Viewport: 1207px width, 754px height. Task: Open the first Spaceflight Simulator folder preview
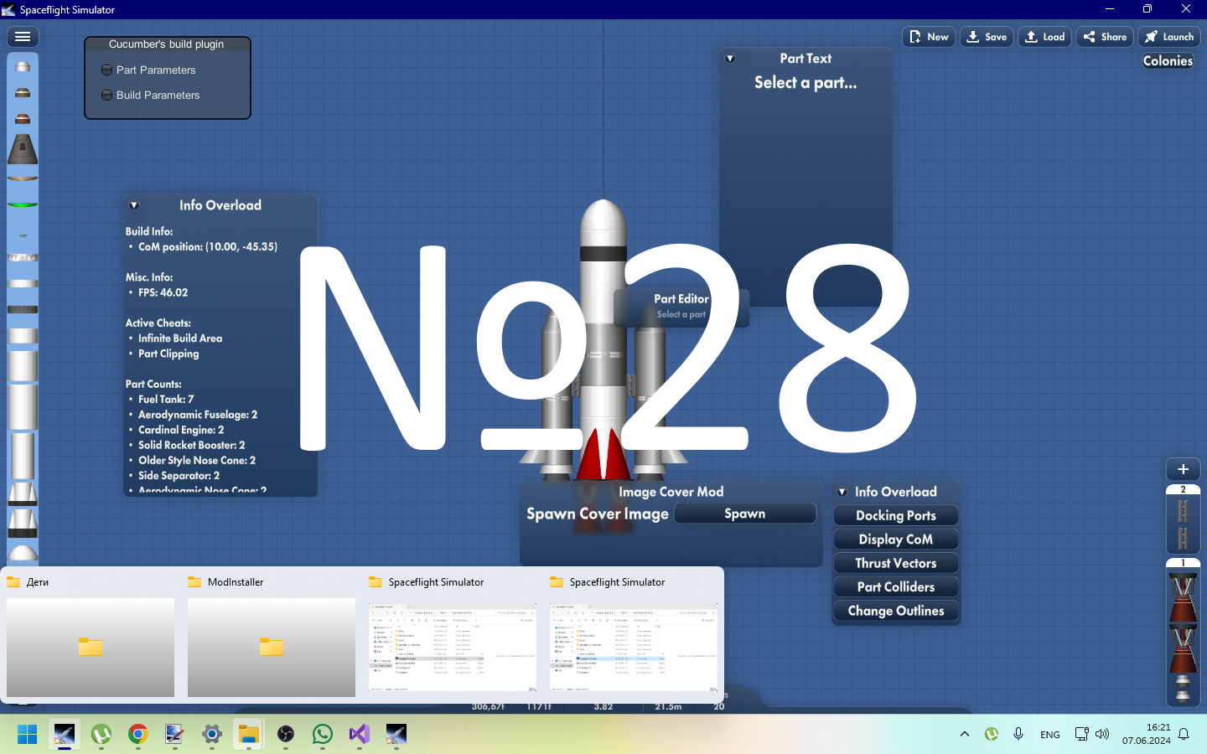(453, 636)
